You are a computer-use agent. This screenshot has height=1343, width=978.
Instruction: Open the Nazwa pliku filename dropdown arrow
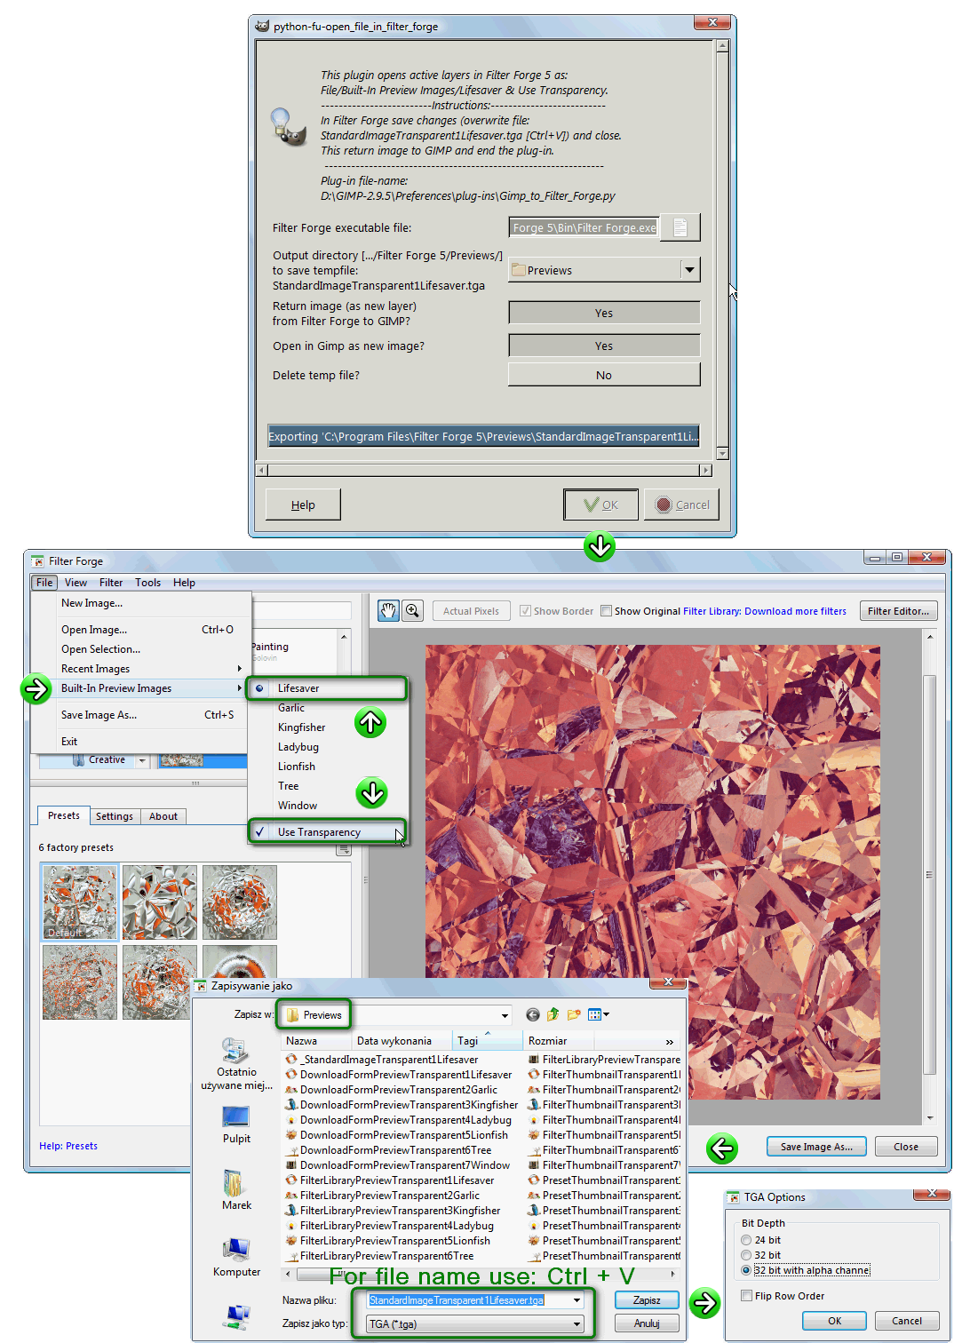click(577, 1300)
